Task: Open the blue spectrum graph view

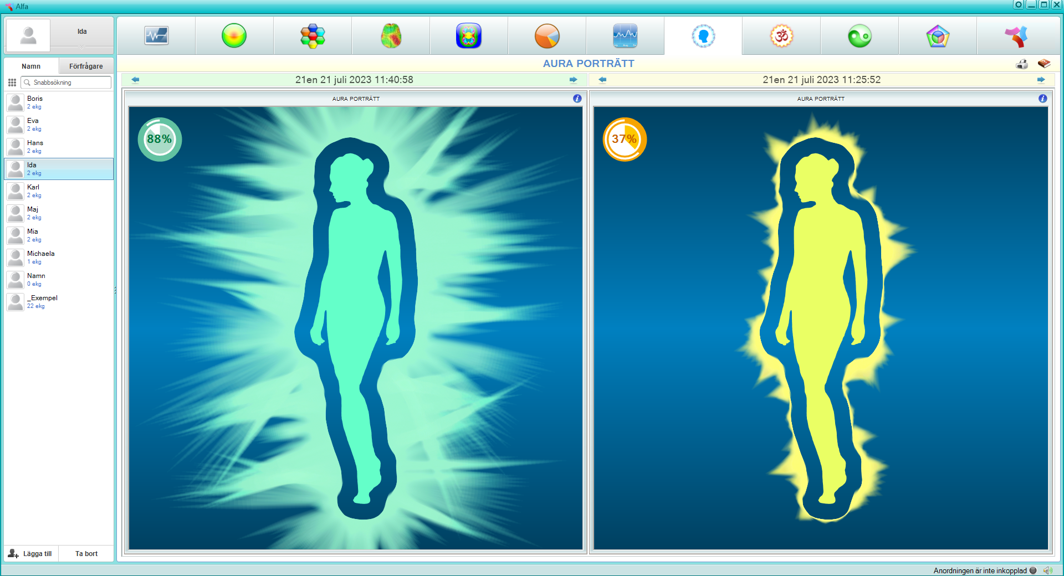Action: [x=625, y=36]
